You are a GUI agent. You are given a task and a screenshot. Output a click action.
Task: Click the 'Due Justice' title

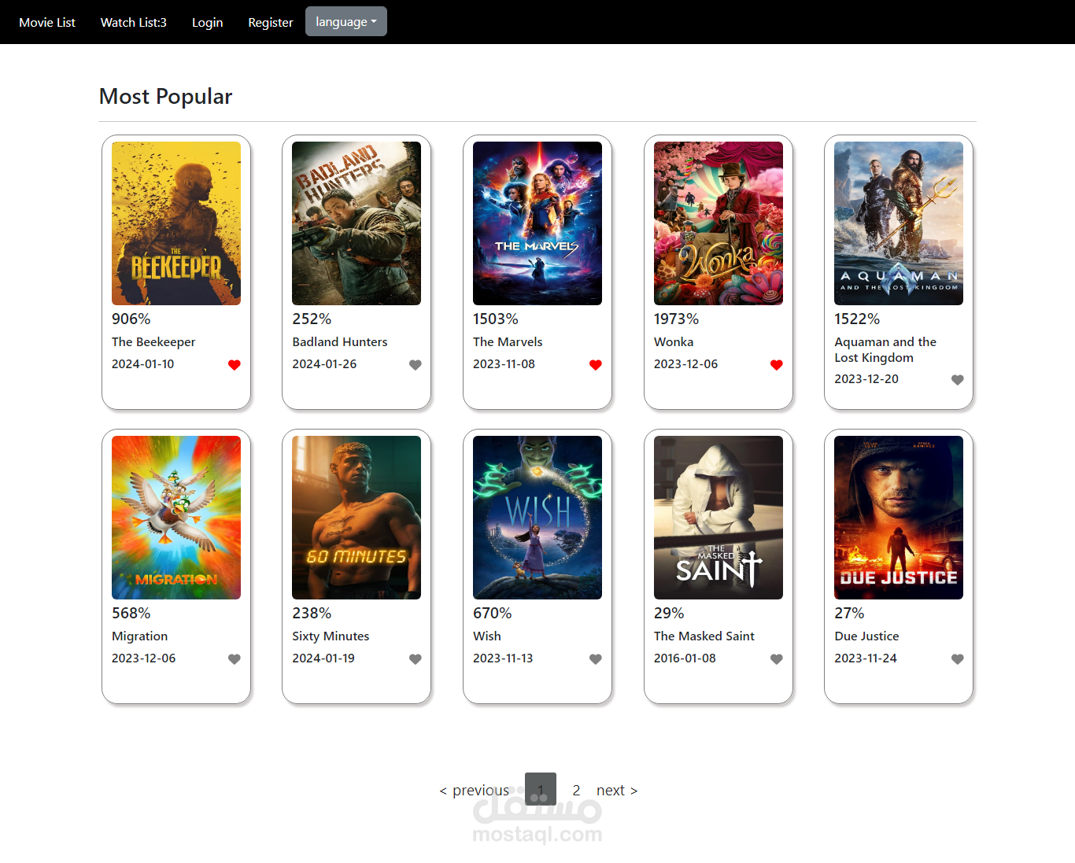pyautogui.click(x=866, y=636)
